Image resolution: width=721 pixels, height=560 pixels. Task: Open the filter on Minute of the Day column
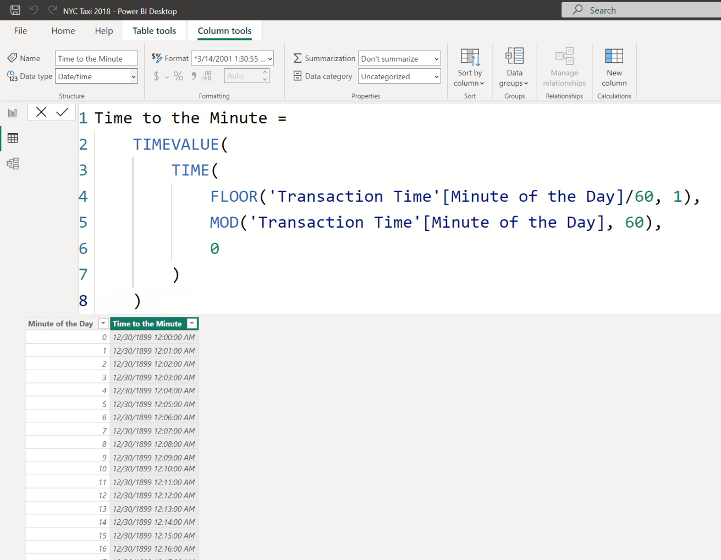pyautogui.click(x=103, y=323)
